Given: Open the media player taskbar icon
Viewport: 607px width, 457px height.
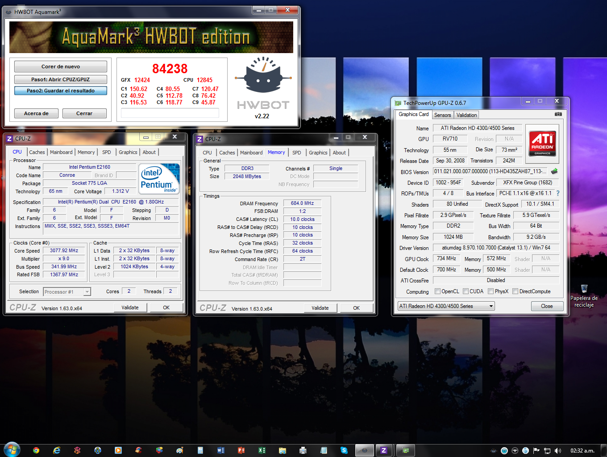Looking at the screenshot, I should [x=118, y=450].
